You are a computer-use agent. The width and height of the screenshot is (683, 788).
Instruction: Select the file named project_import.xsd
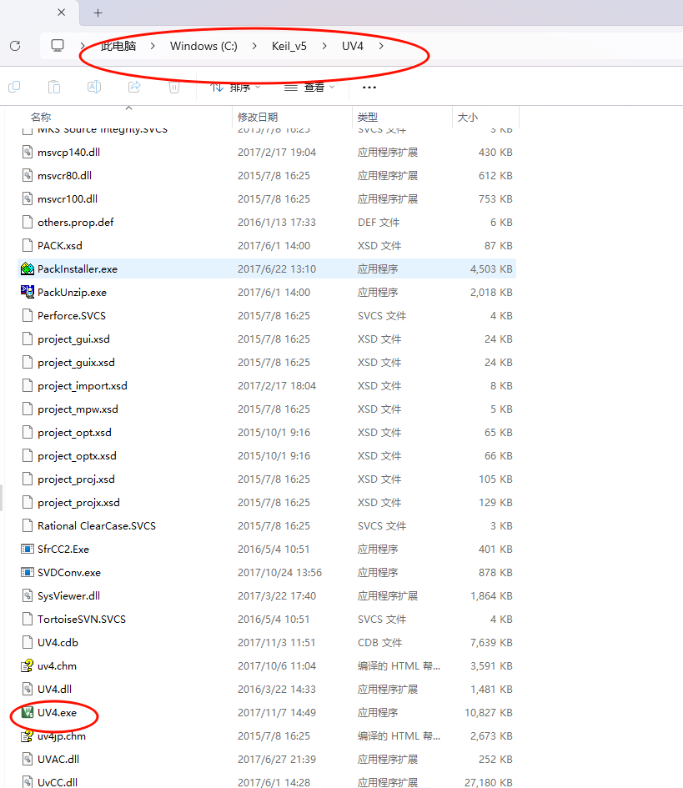point(83,386)
